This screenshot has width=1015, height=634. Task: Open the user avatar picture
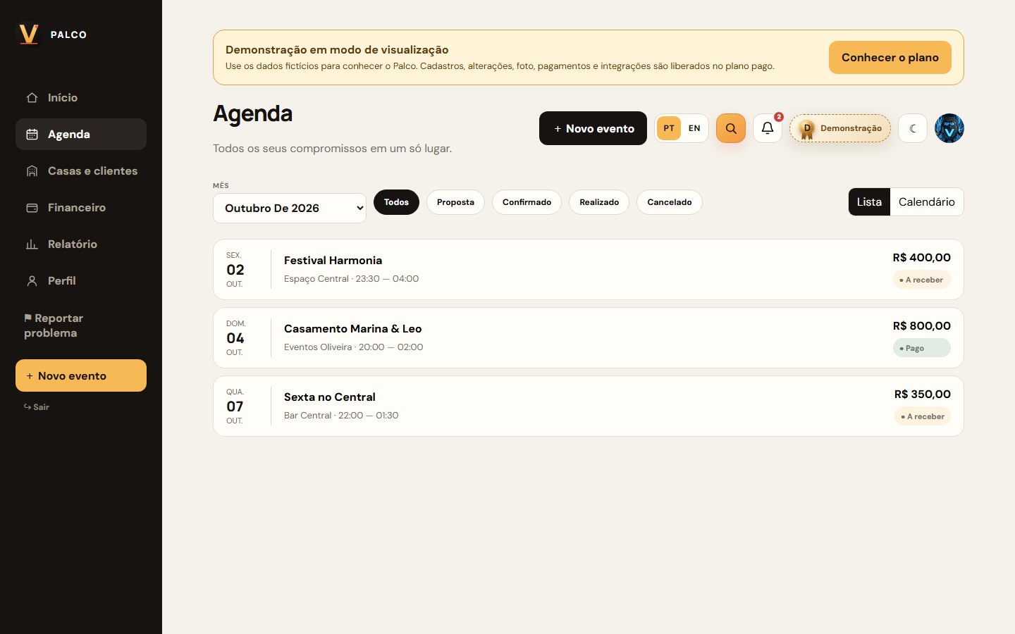click(949, 128)
